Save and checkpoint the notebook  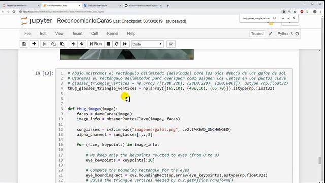(x=24, y=44)
